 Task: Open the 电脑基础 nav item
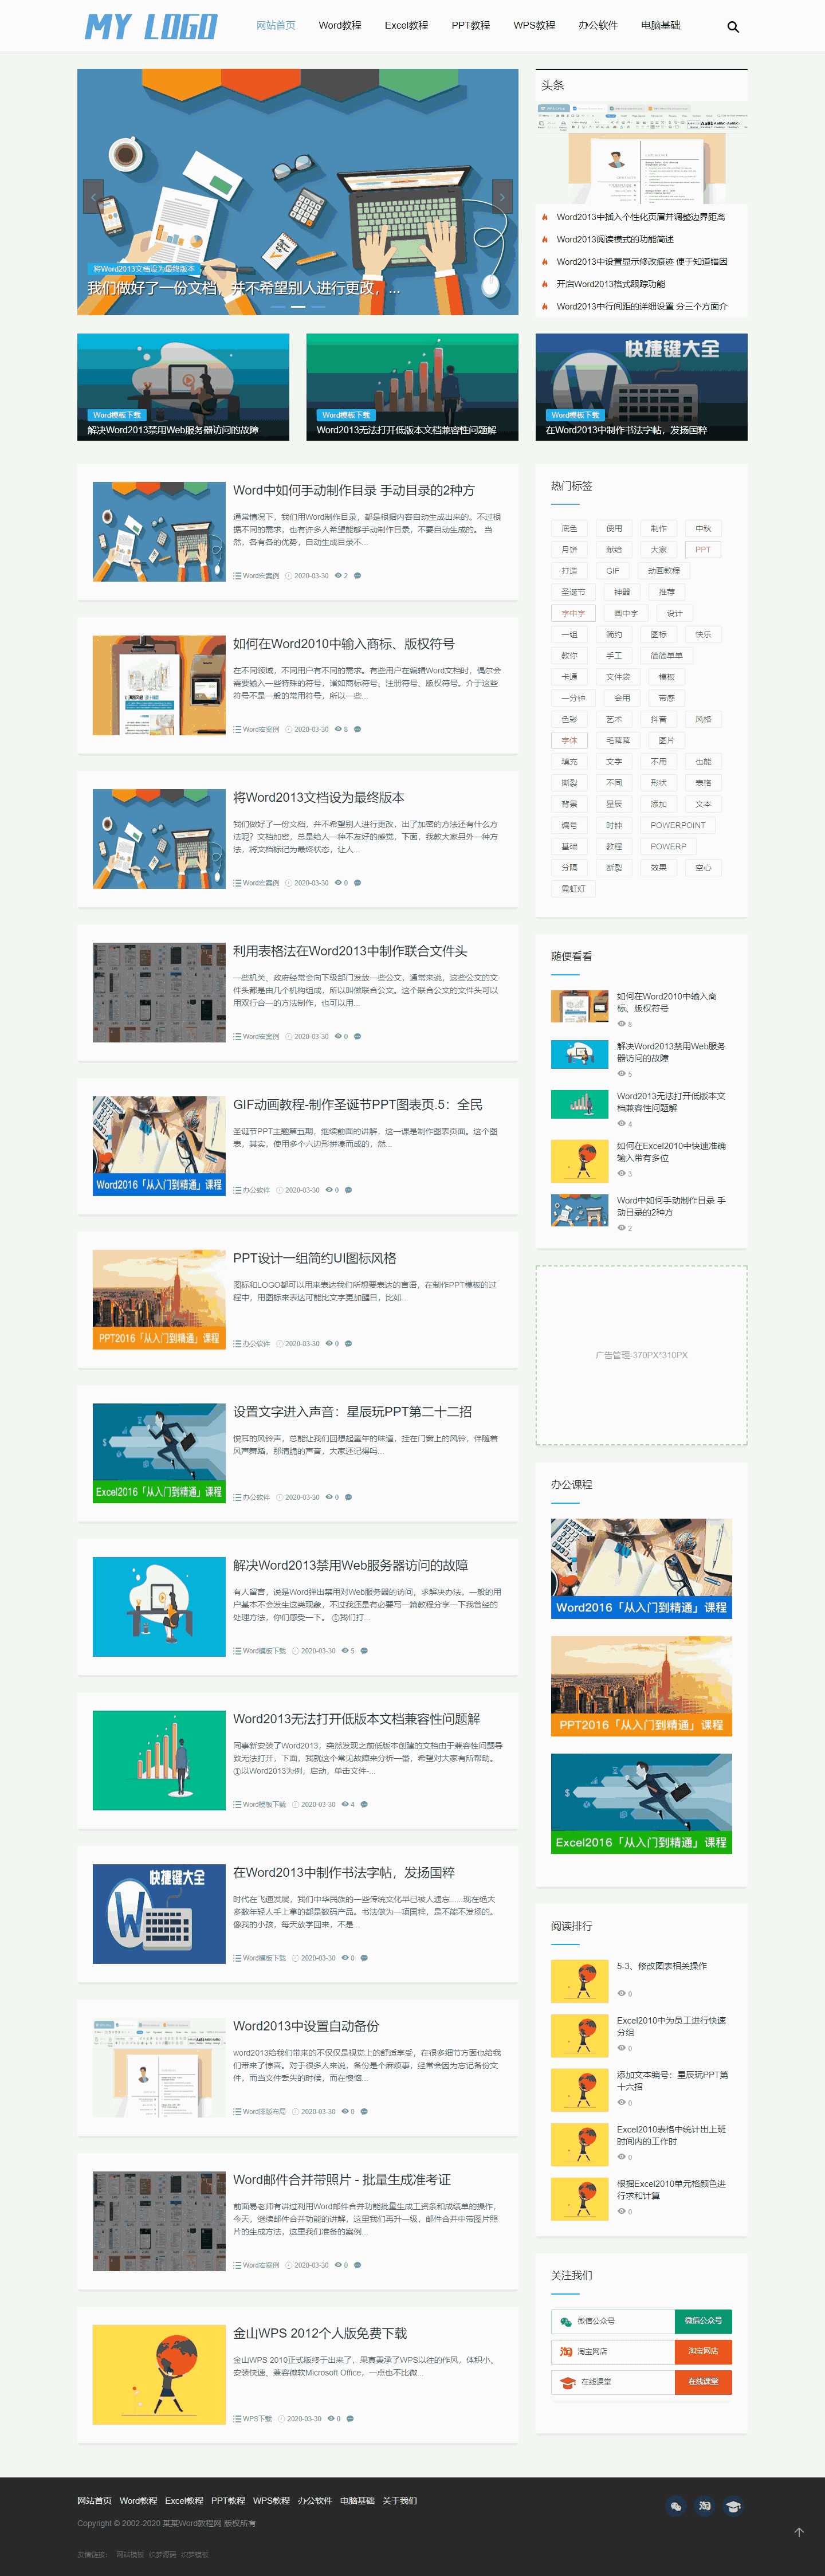click(x=661, y=25)
